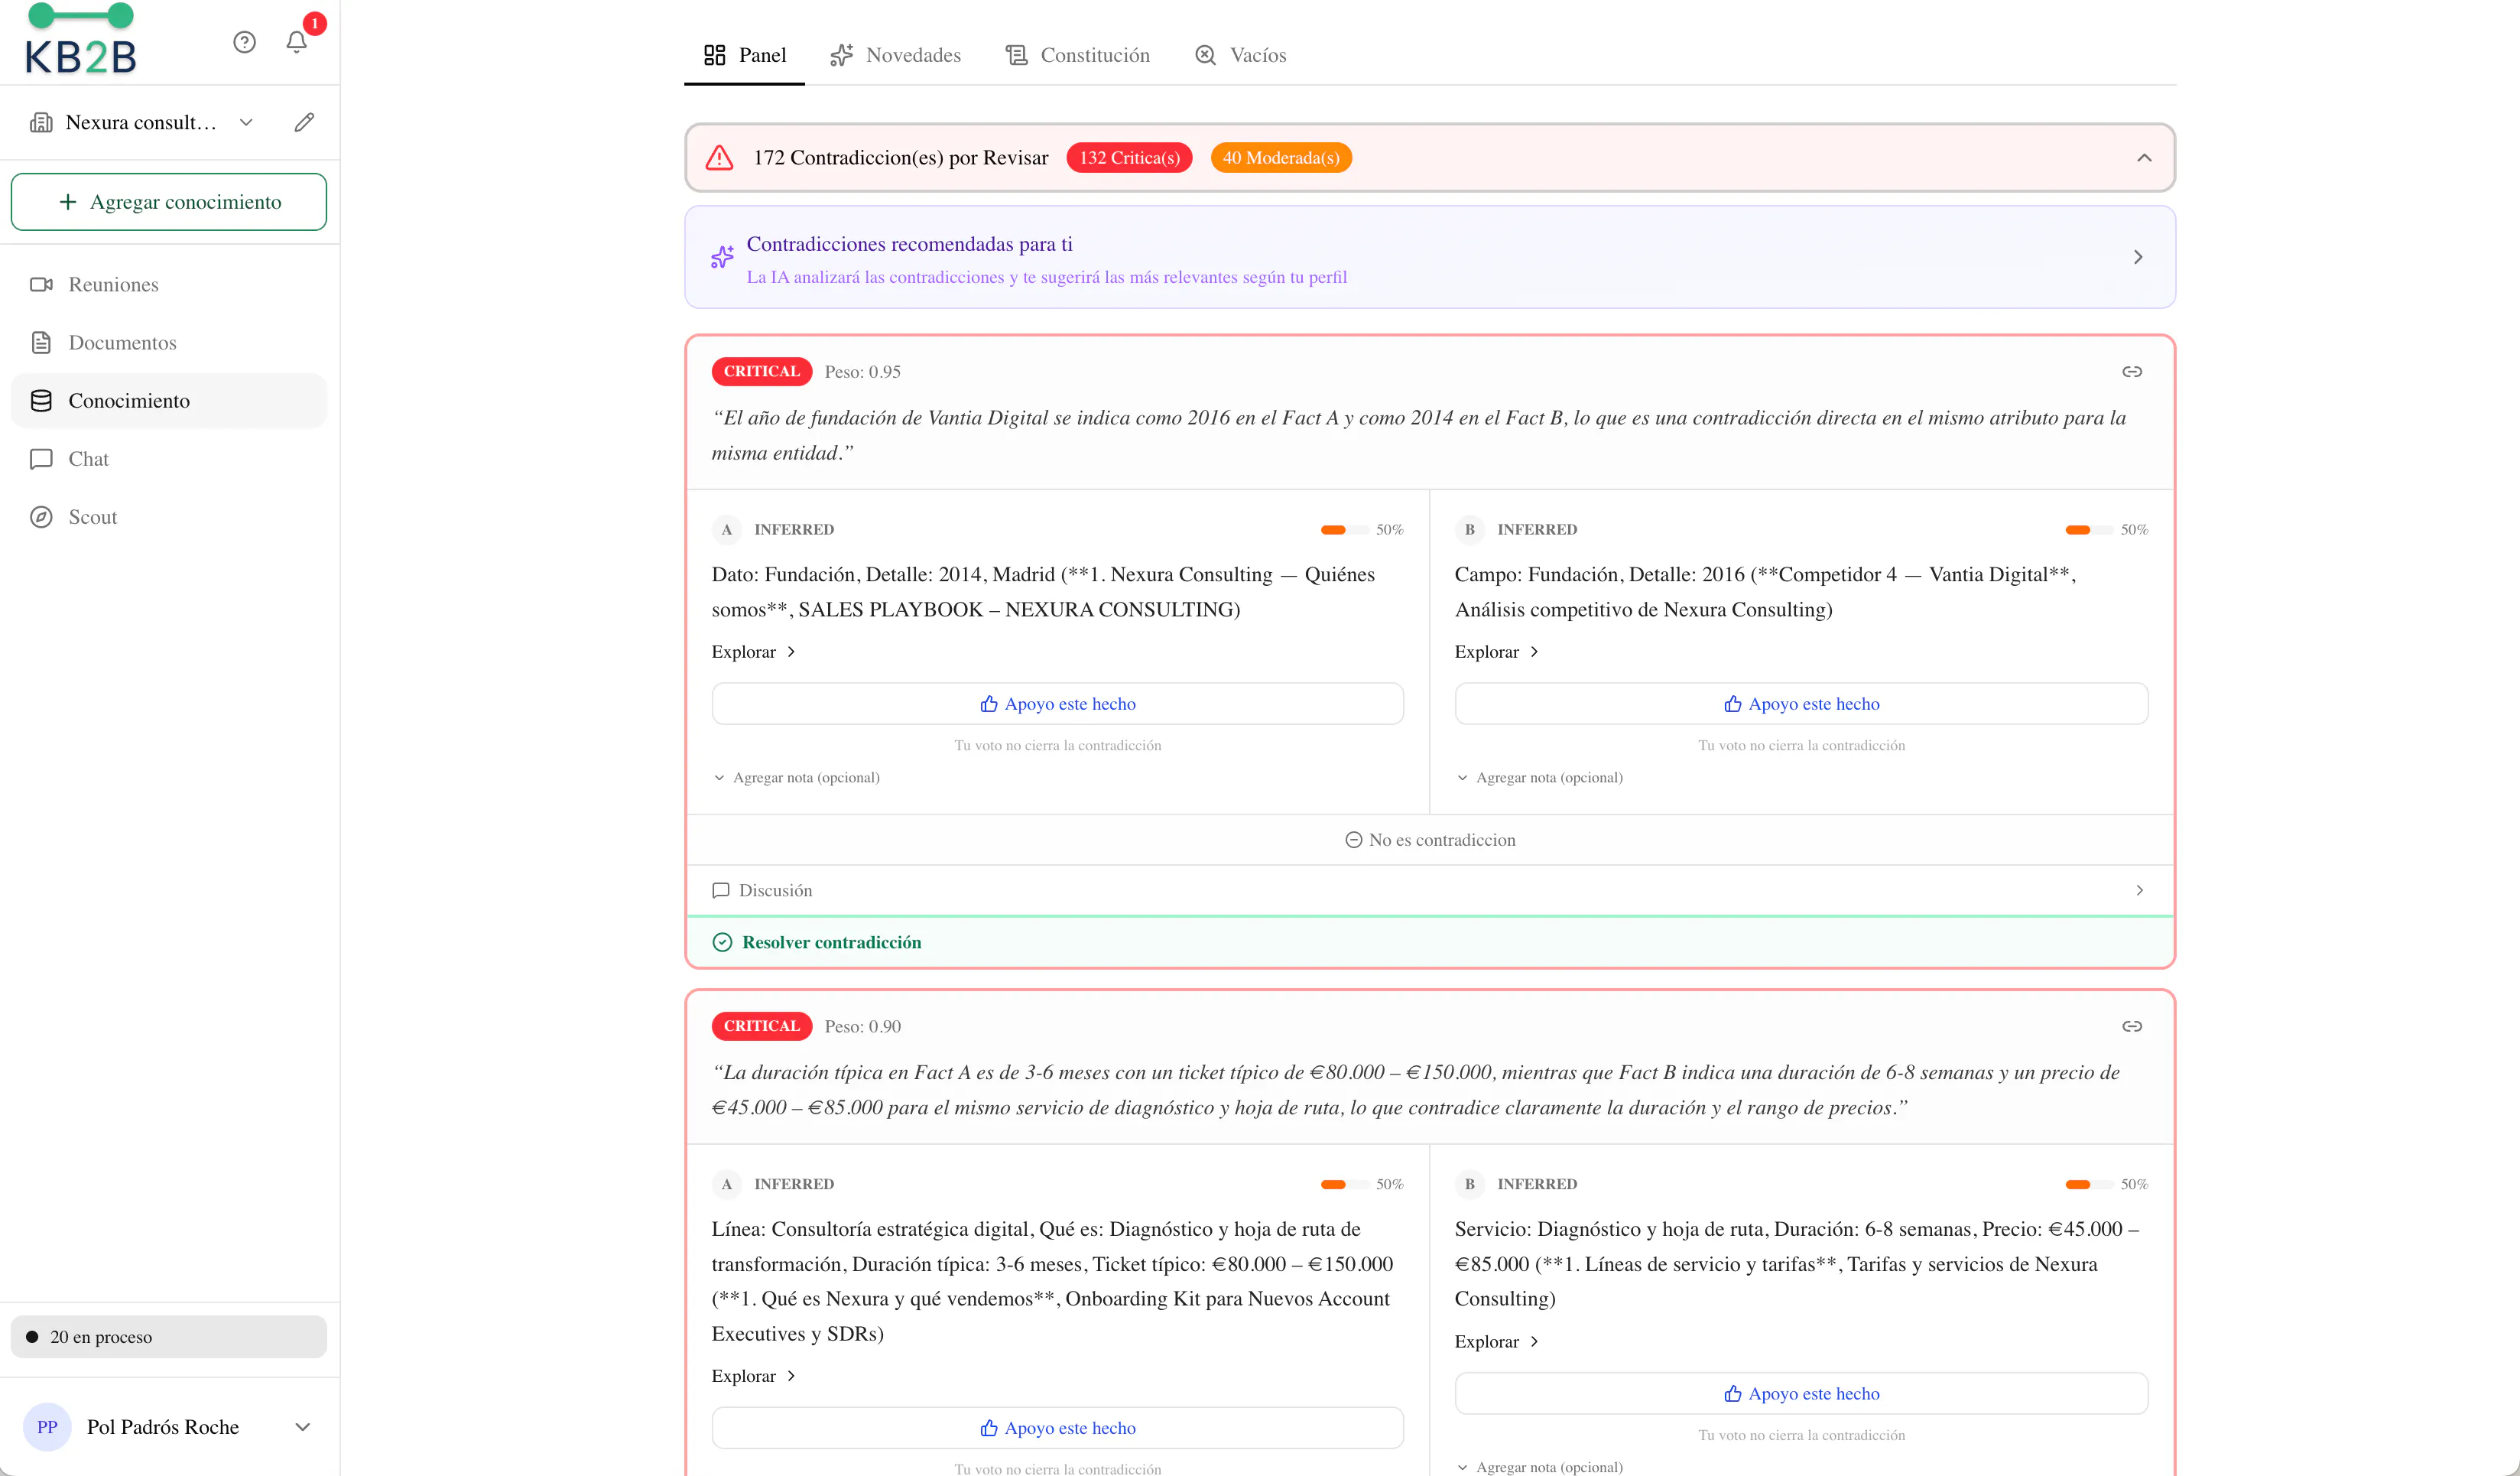Explore fact A of the Vantia Digital contradiction

pyautogui.click(x=754, y=652)
